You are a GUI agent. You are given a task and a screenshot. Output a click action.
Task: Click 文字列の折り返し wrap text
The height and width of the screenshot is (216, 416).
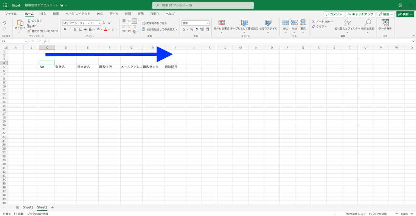pyautogui.click(x=155, y=23)
